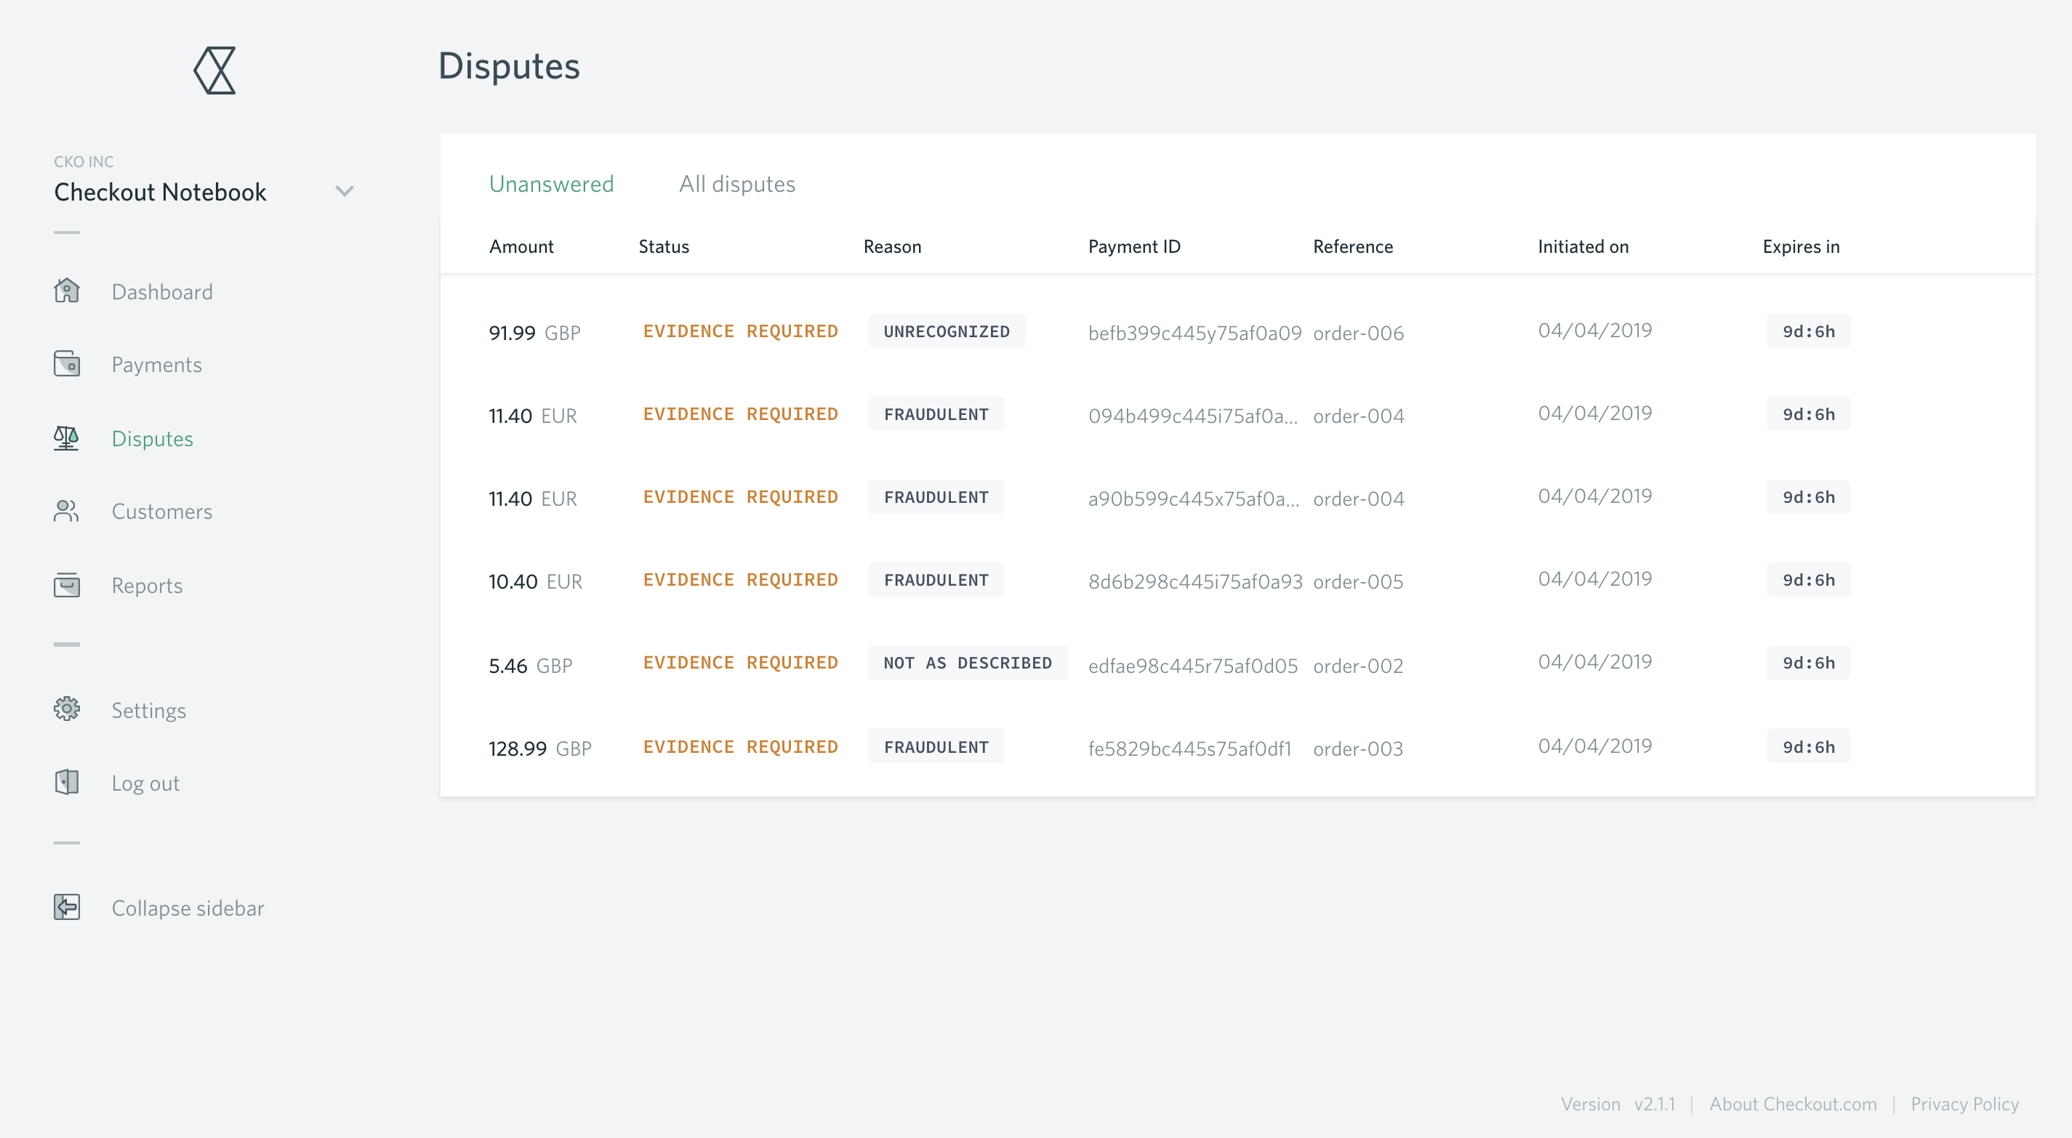Screen dimensions: 2072x1138
Task: Sort by the Amount column header
Action: click(x=521, y=246)
